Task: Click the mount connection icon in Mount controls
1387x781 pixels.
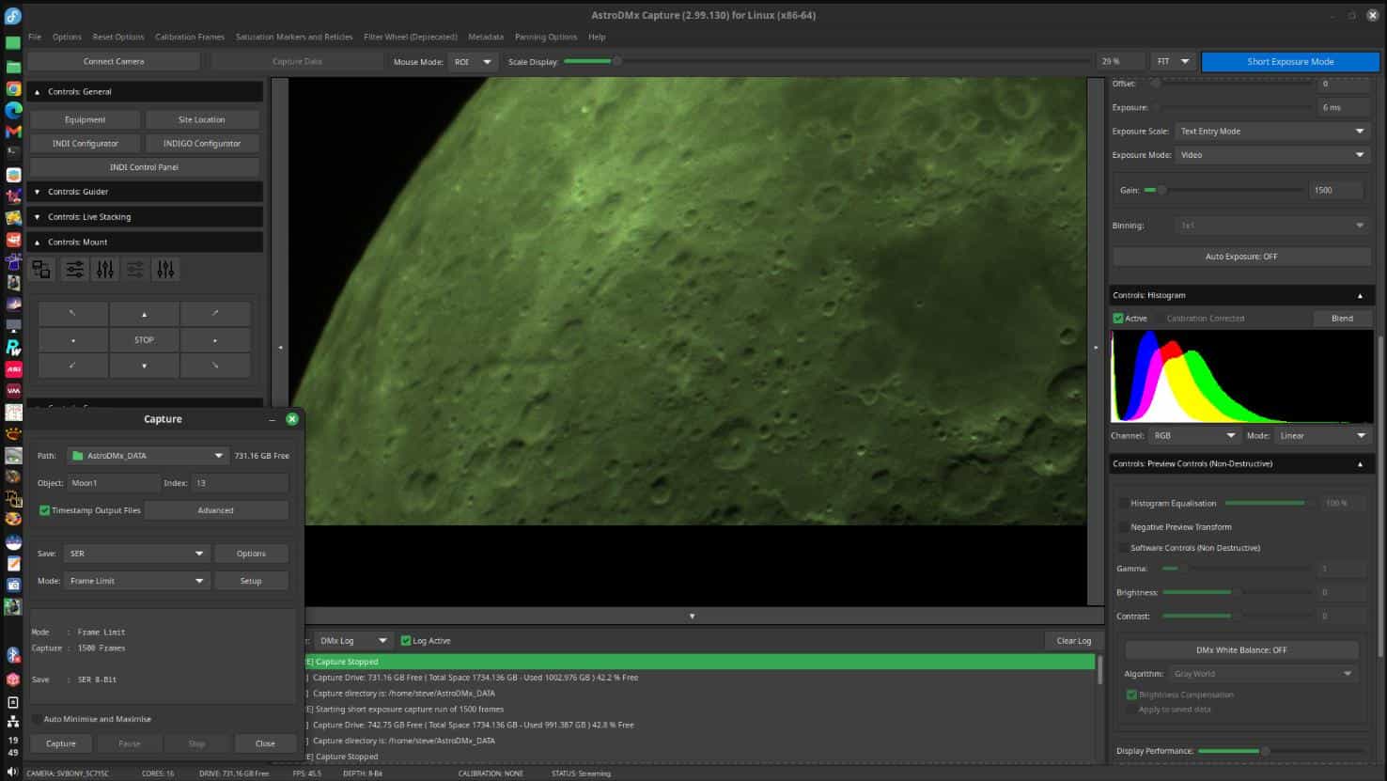Action: [x=41, y=270]
